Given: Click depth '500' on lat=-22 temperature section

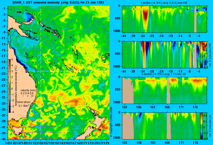Looking at the screenshot, I should [118, 89].
